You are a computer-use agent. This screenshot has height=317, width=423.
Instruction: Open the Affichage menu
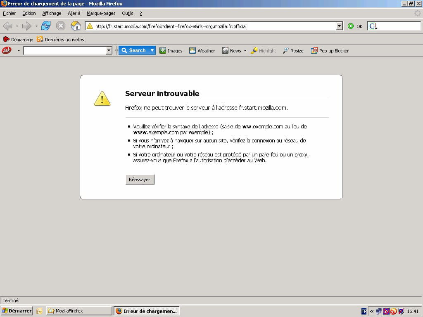(52, 13)
